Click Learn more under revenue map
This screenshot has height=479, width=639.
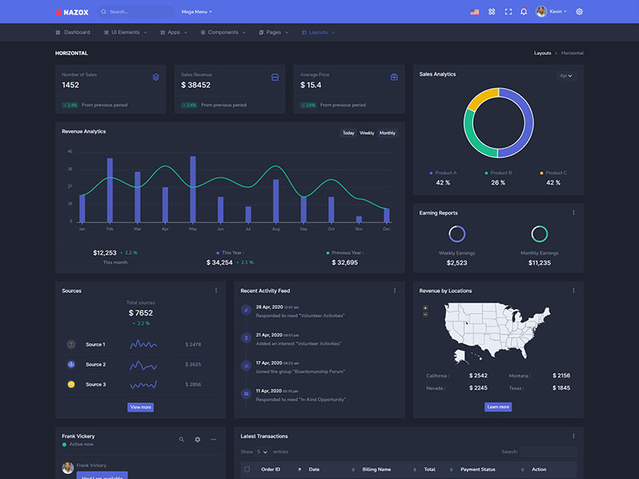point(498,407)
